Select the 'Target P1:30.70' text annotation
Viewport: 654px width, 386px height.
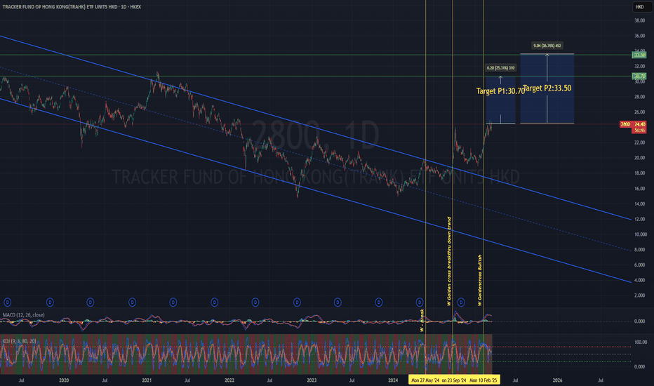500,91
